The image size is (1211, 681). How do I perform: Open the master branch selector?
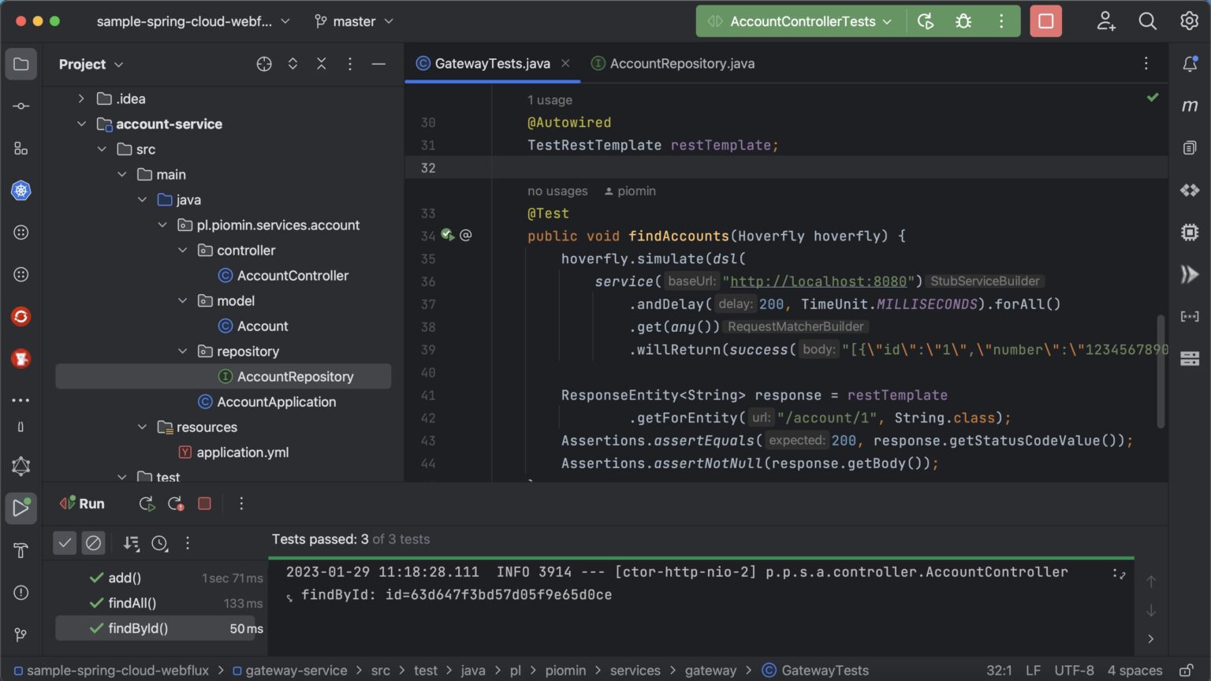coord(354,21)
